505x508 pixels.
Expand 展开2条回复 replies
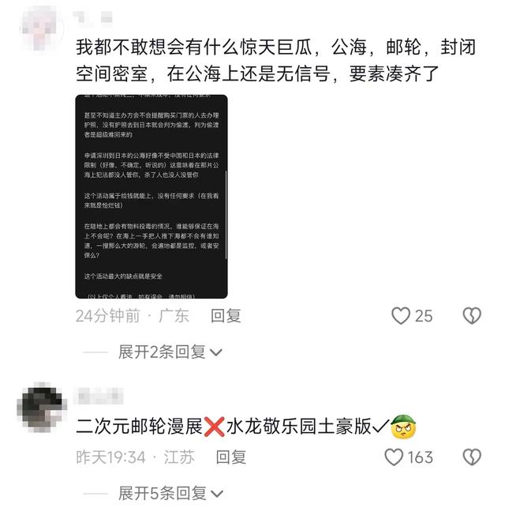pos(162,352)
